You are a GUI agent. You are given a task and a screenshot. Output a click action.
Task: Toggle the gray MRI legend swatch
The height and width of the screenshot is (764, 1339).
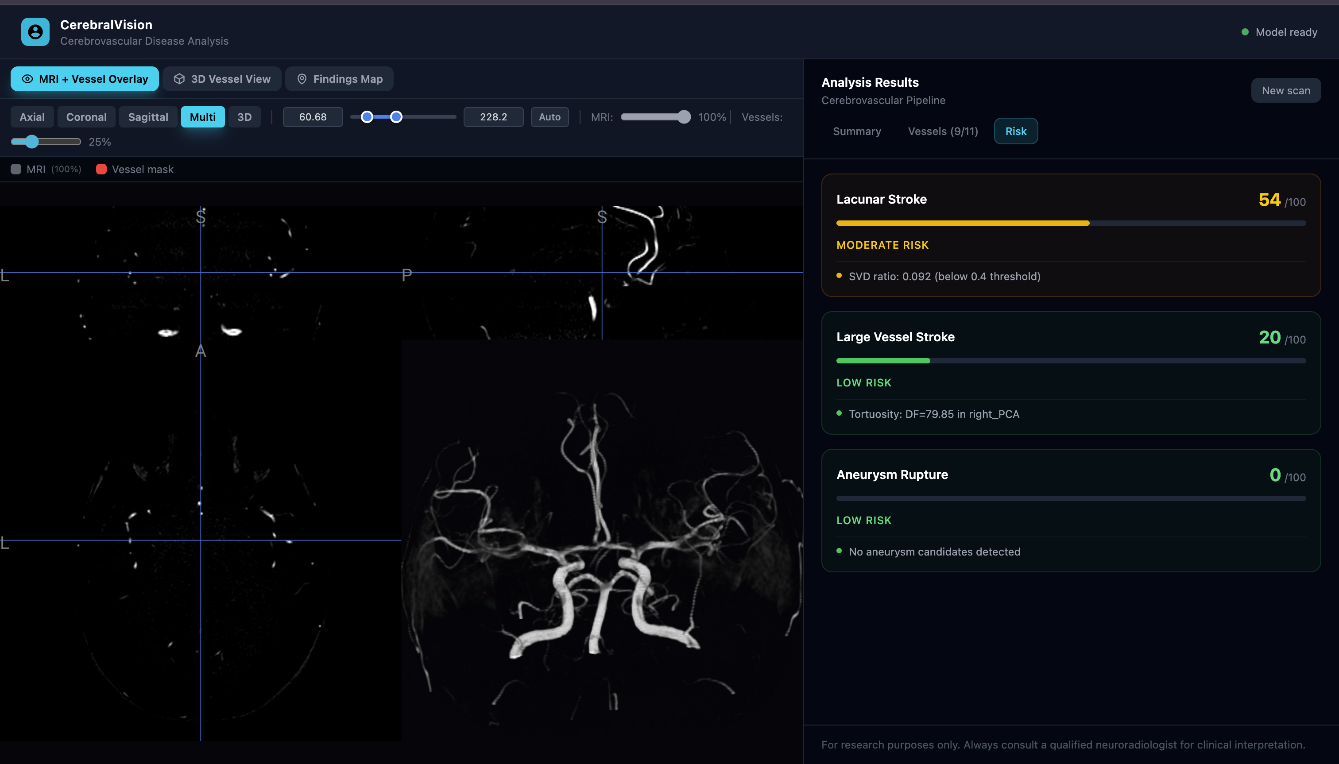(16, 169)
